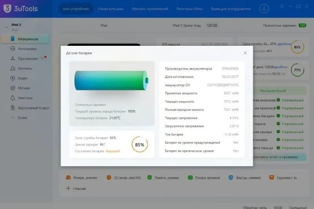Image resolution: width=314 pixels, height=209 pixels.
Task: Select the charge cycles 461 value in dialog
Action: [102, 144]
